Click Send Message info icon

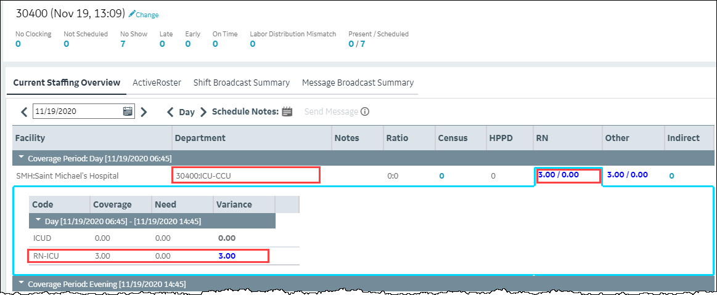click(365, 111)
